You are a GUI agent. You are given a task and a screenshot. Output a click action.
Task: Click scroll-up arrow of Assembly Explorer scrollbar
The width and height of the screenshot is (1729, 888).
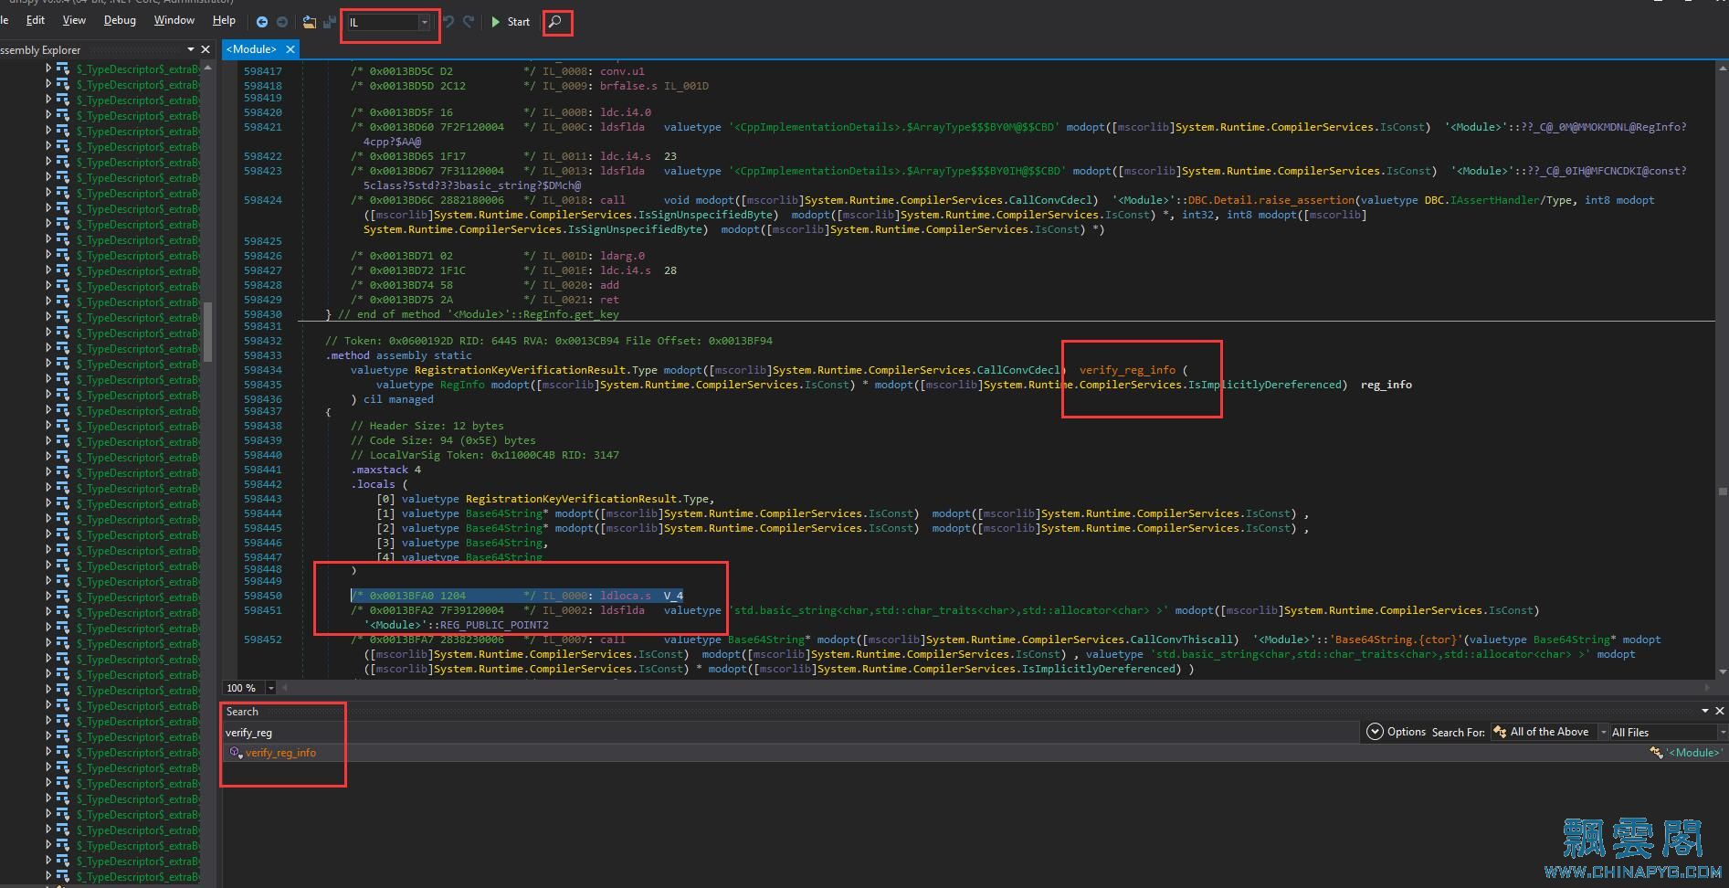pyautogui.click(x=208, y=68)
